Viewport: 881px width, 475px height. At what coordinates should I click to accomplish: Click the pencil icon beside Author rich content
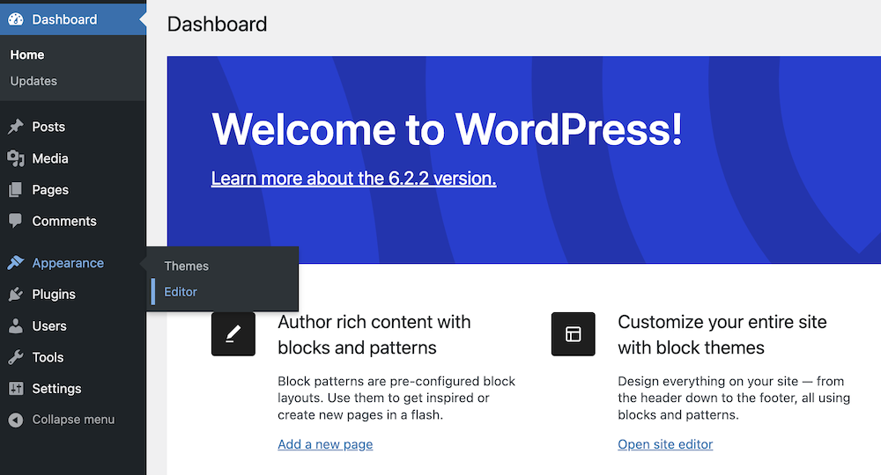233,334
